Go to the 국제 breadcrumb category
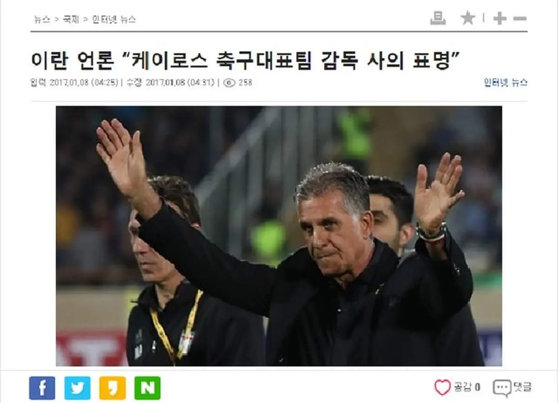This screenshot has width=558, height=403. 71,19
